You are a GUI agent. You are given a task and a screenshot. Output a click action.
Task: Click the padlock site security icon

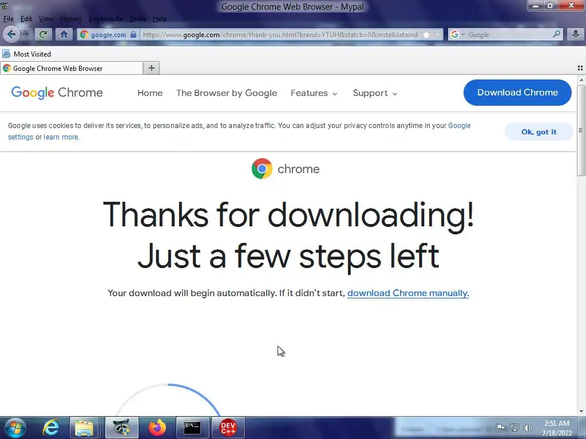click(133, 34)
